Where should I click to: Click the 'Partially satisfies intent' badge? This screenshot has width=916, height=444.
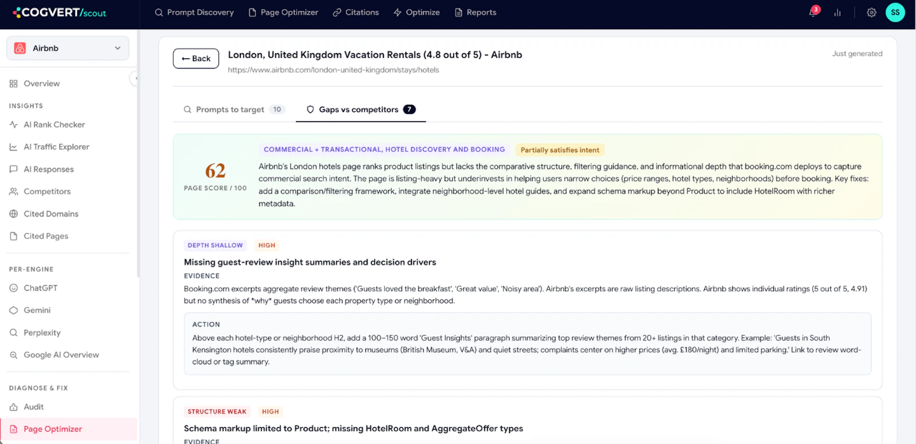point(560,150)
